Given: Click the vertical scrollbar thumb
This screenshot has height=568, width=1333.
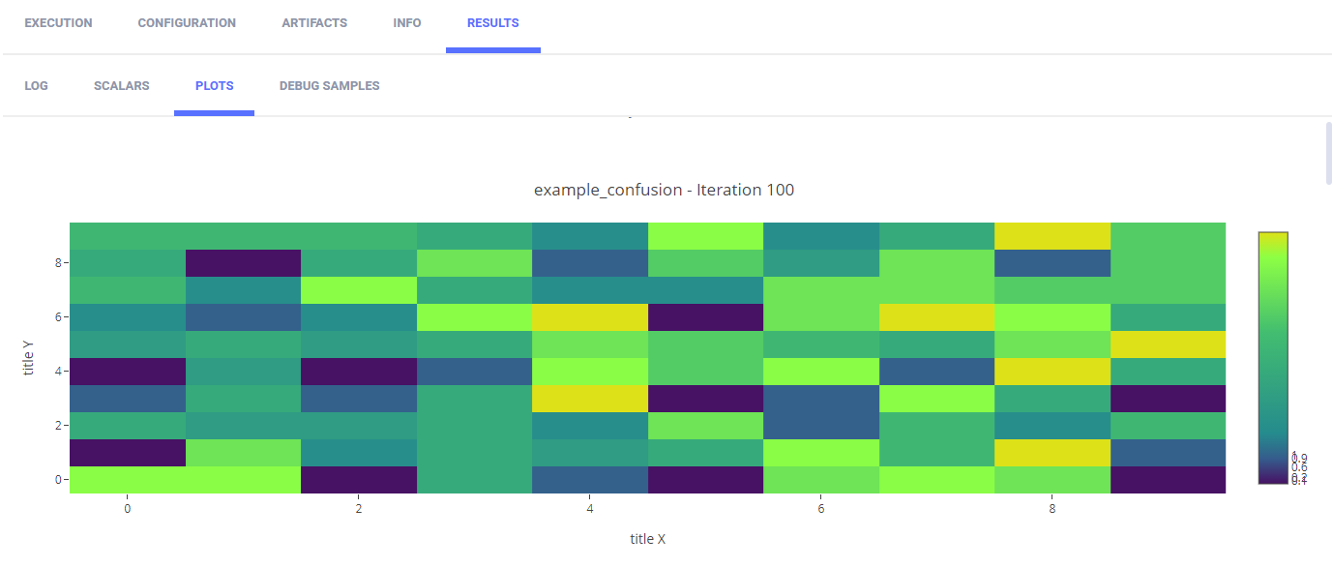Looking at the screenshot, I should (x=1328, y=152).
